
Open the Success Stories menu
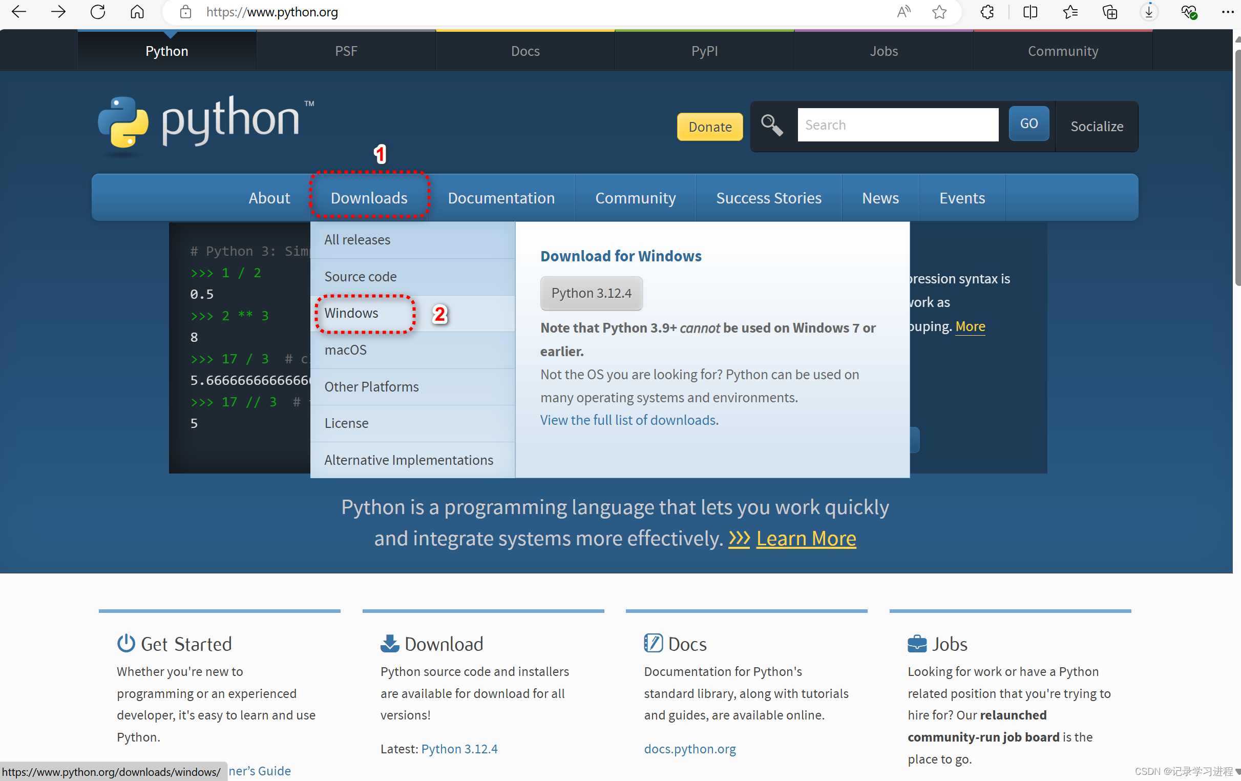tap(768, 198)
